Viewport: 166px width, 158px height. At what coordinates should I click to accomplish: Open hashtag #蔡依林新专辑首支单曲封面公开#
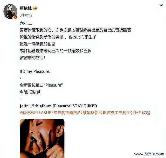110,113
